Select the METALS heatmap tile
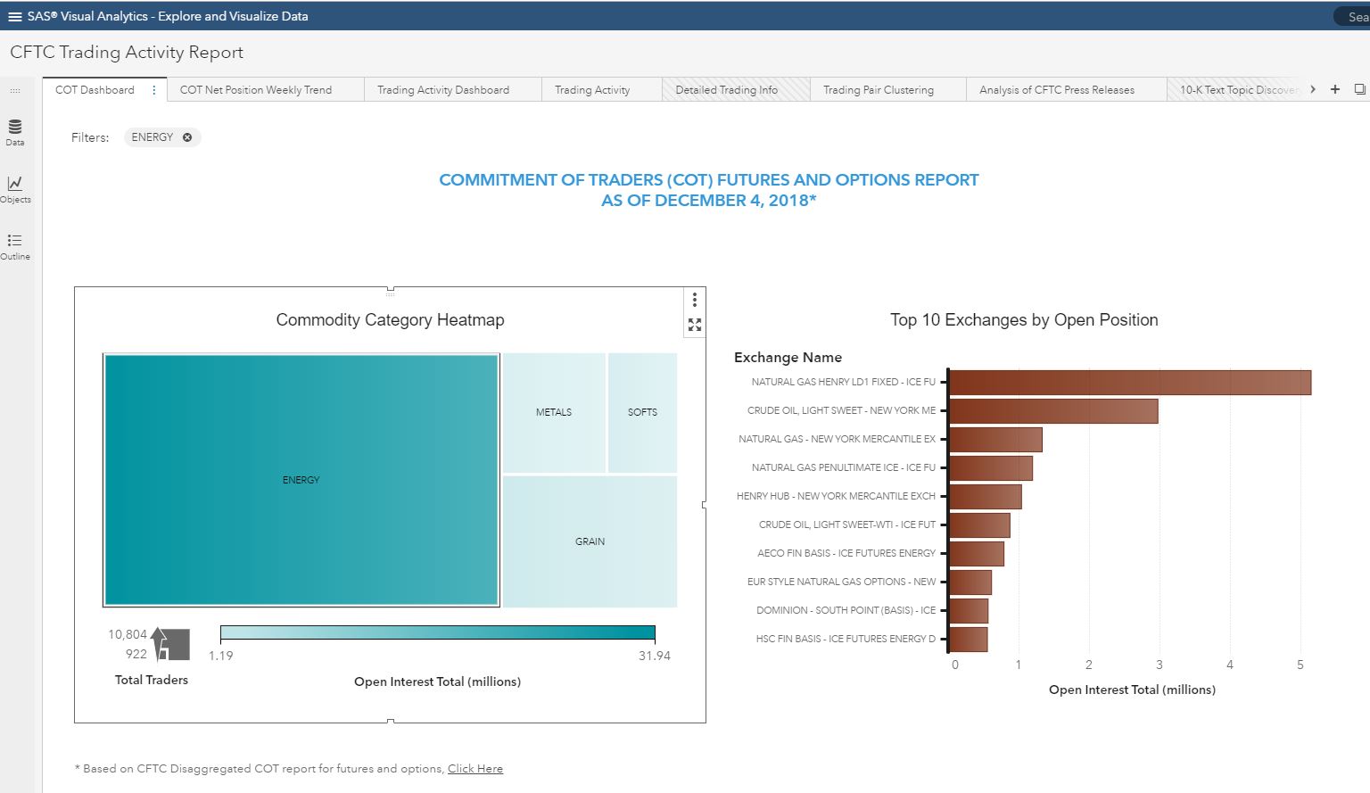 [x=554, y=412]
